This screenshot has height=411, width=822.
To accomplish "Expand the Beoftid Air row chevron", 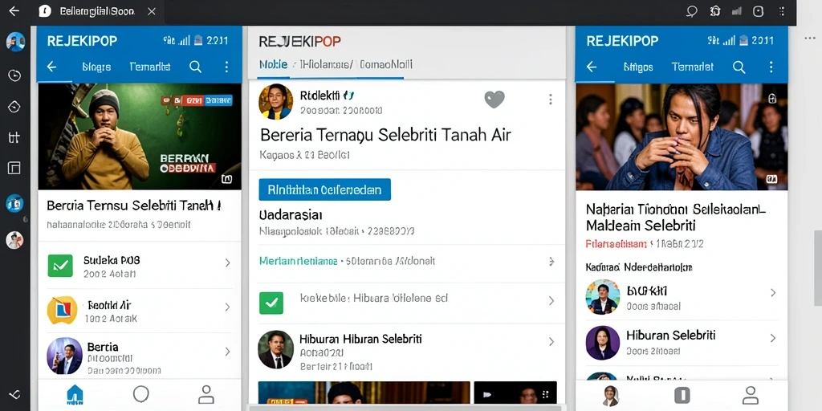I will [227, 307].
